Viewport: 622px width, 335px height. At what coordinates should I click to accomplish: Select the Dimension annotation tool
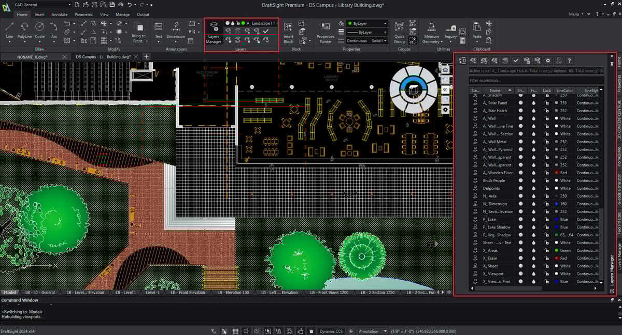coord(176,29)
